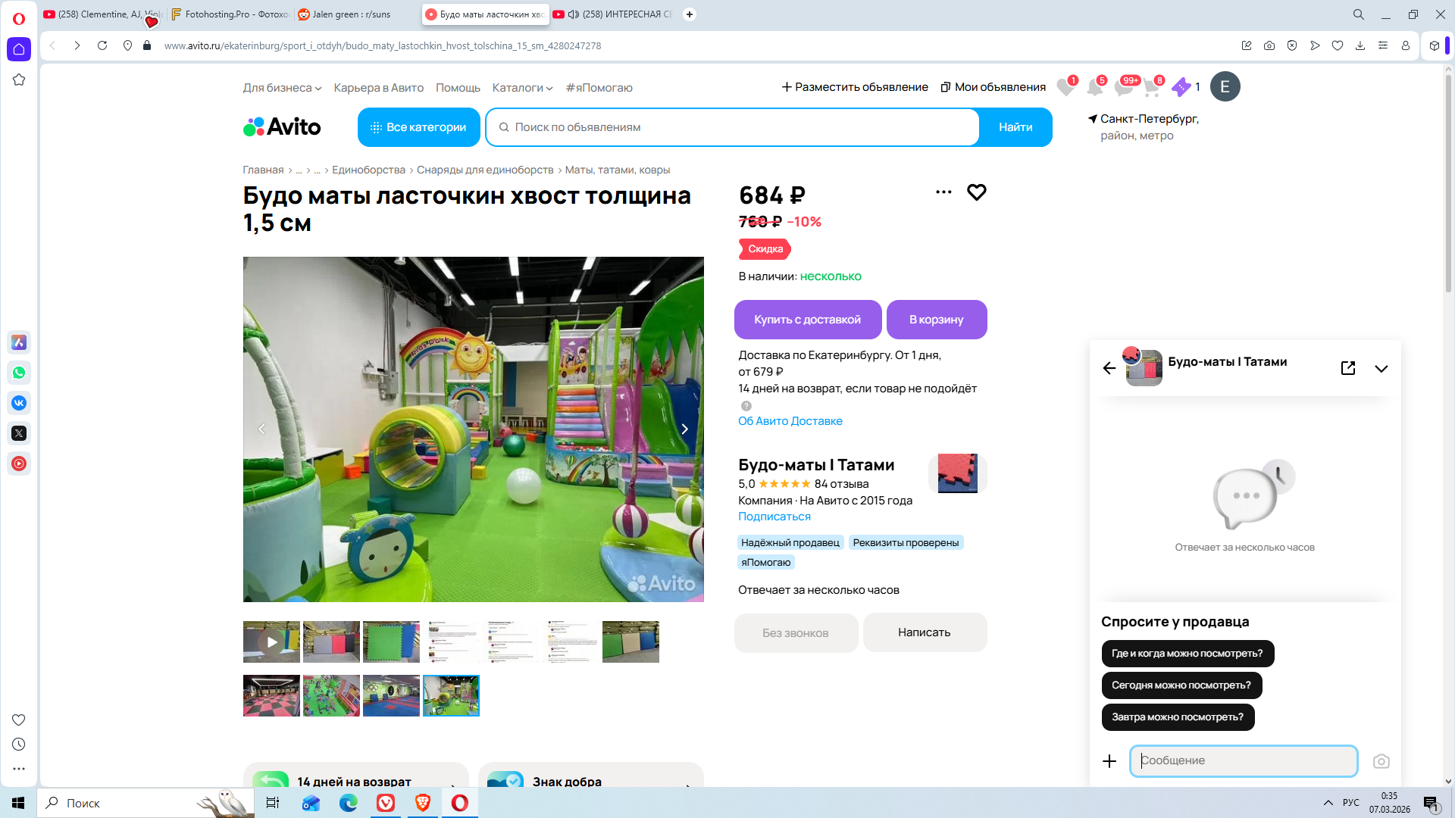Click Купить с доставкой button
1455x818 pixels.
(x=807, y=320)
